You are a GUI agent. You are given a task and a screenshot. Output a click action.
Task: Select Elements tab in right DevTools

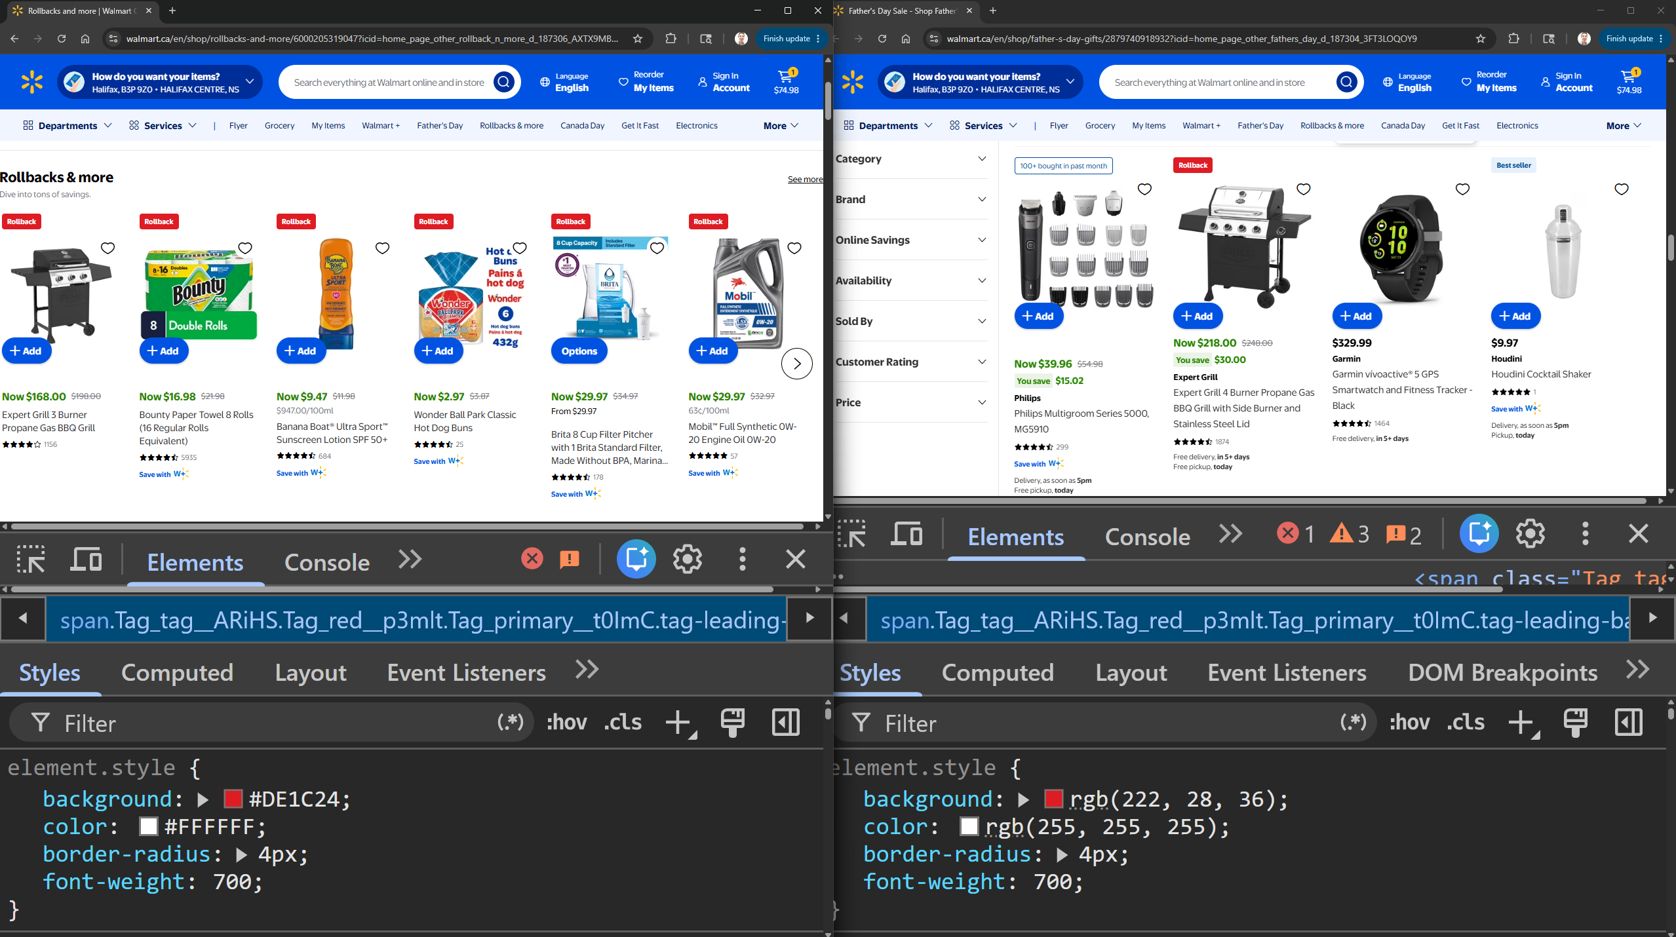1015,537
